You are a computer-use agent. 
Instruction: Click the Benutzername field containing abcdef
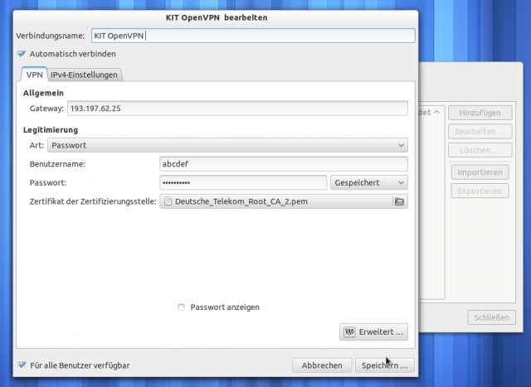(x=283, y=164)
